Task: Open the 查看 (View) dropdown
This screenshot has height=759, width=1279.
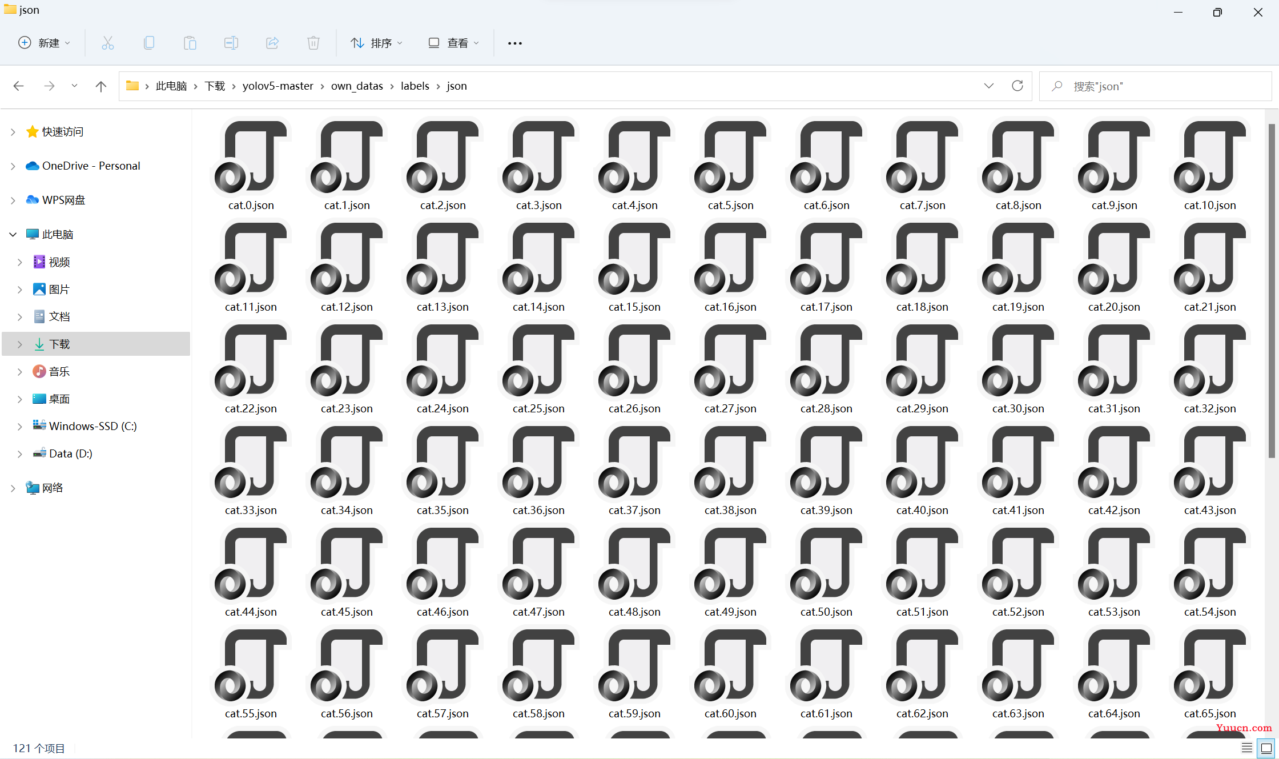Action: coord(454,43)
